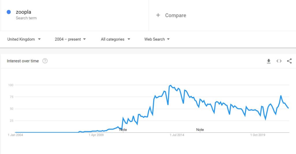Viewport: 296px width, 154px height.
Task: Click the 1 Oct 2019 axis label
Action: point(258,135)
